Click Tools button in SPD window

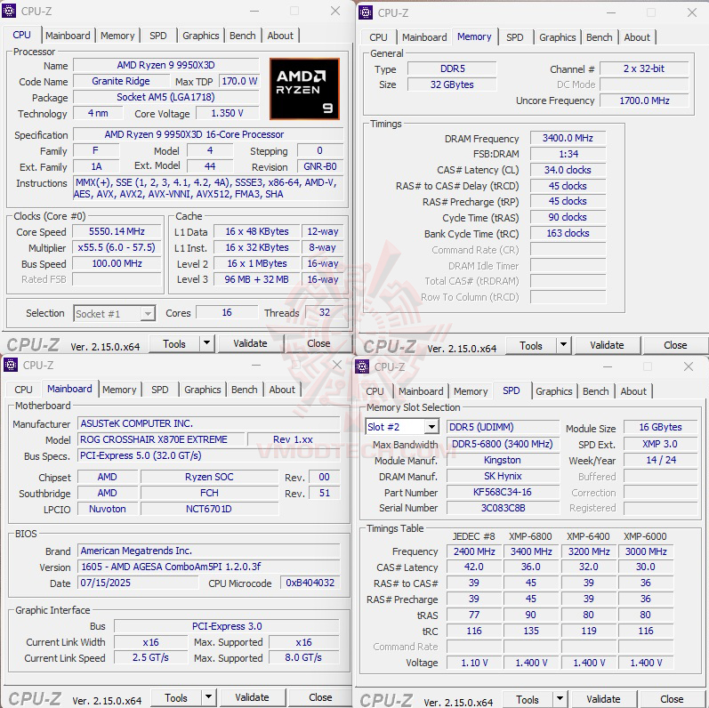[528, 699]
